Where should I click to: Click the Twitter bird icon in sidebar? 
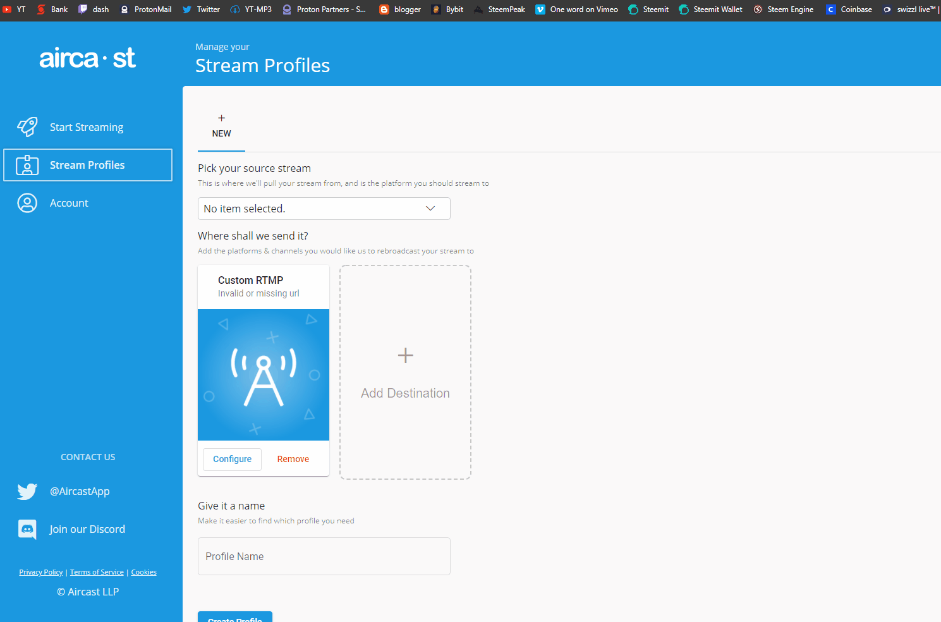[27, 491]
